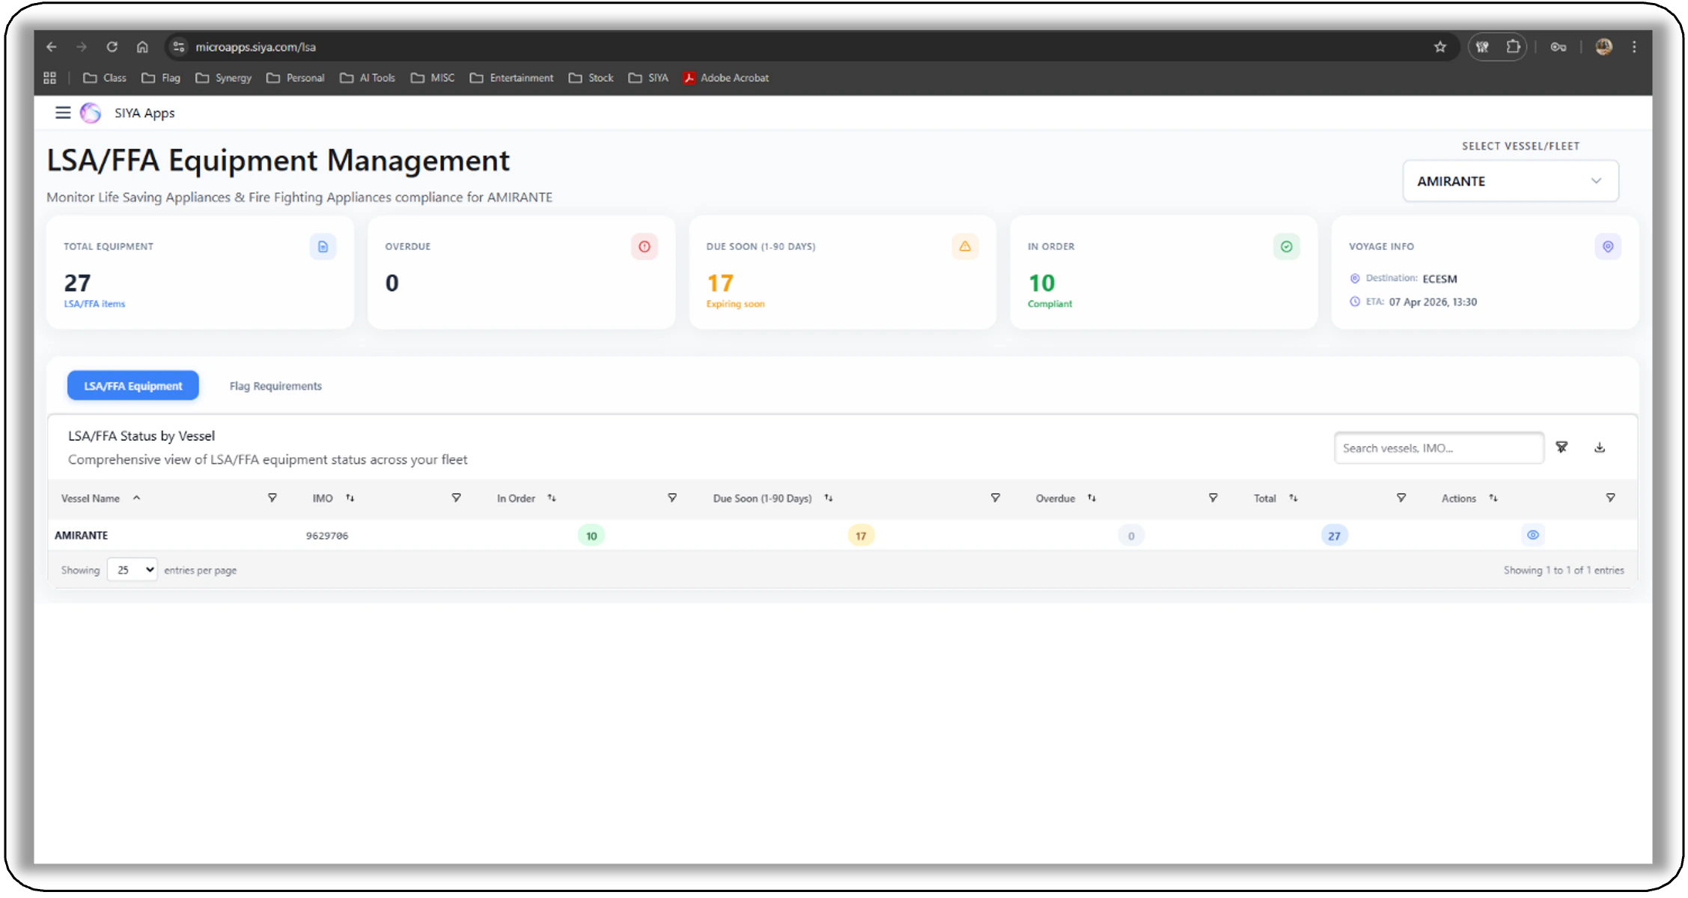Open the Stock bookmarks folder
Image resolution: width=1688 pixels, height=898 pixels.
pyautogui.click(x=591, y=78)
